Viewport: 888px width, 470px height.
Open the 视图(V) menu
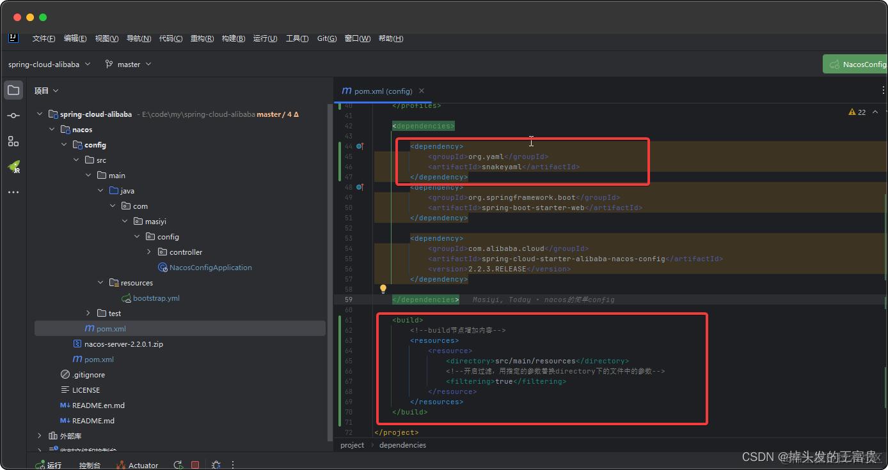coord(107,38)
